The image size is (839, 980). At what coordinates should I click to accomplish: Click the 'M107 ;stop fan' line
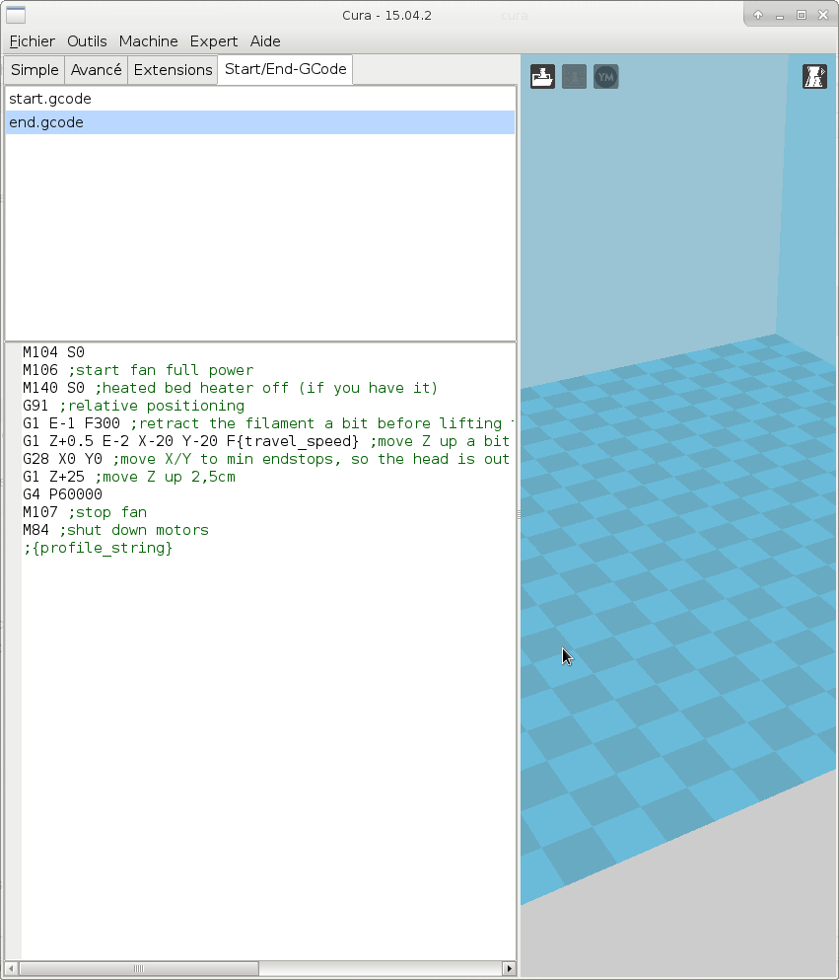point(85,512)
